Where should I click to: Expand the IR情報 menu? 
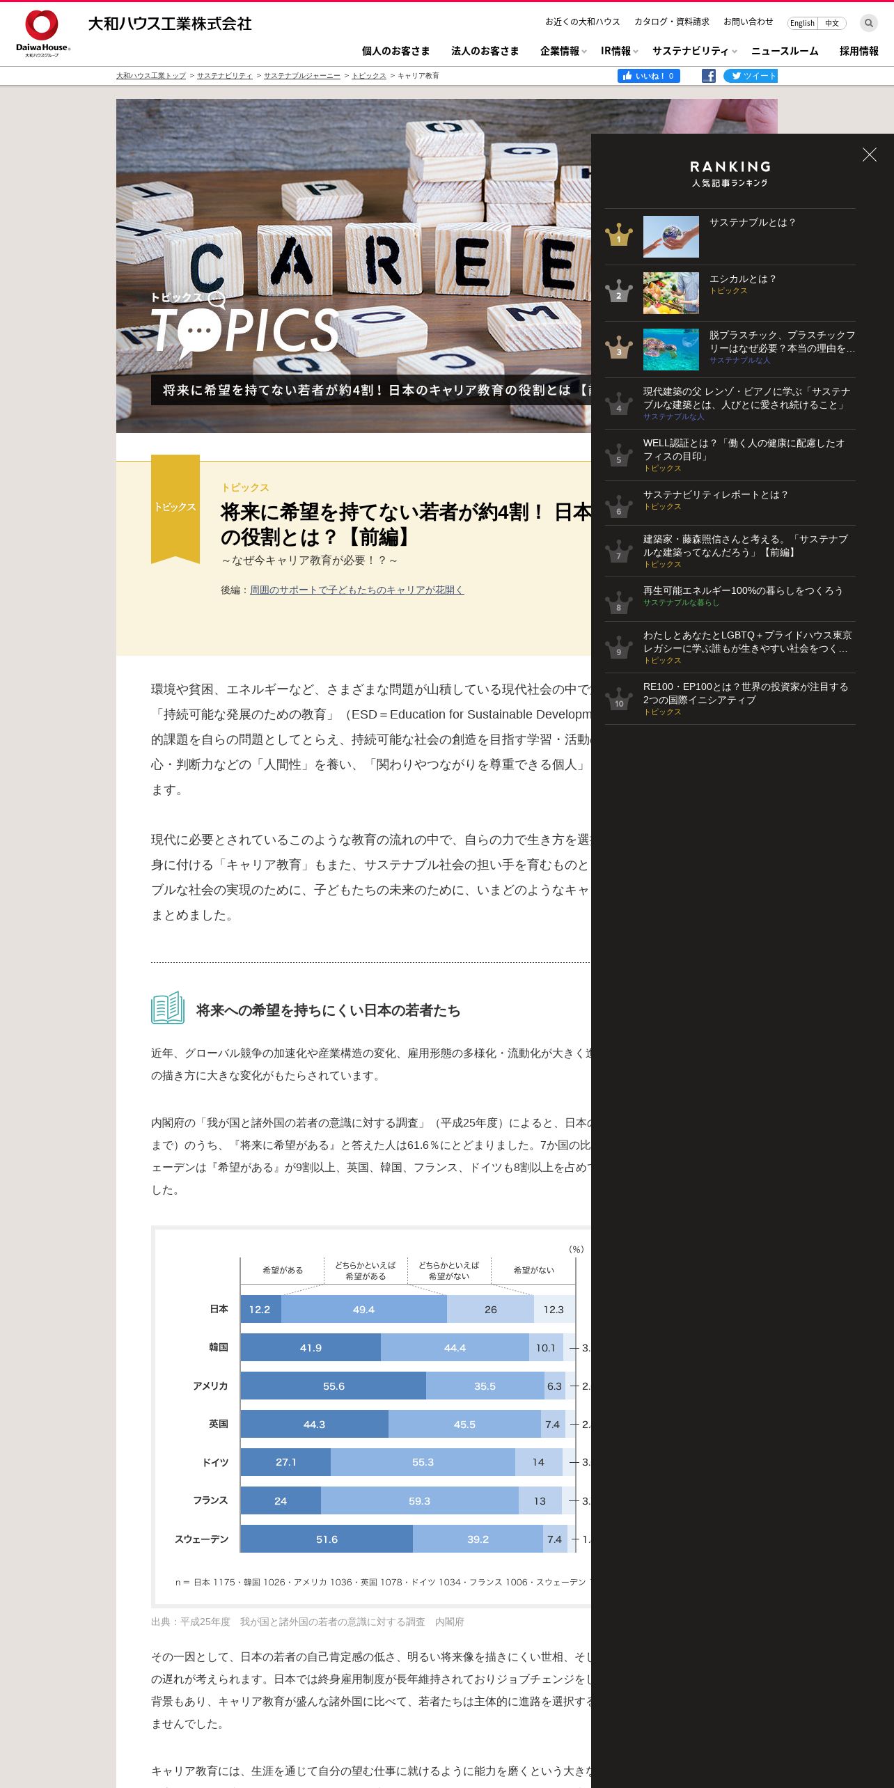619,51
